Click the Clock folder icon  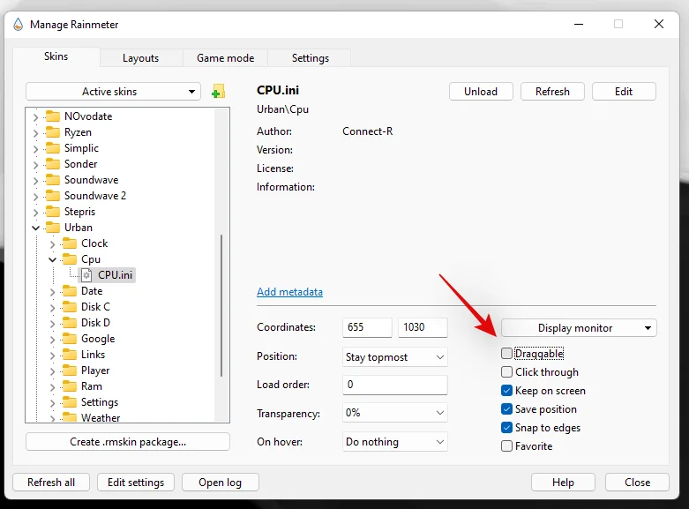pos(70,243)
